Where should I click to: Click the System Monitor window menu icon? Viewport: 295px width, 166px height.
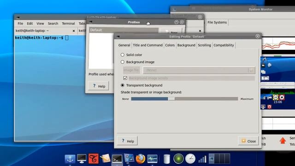(174, 9)
